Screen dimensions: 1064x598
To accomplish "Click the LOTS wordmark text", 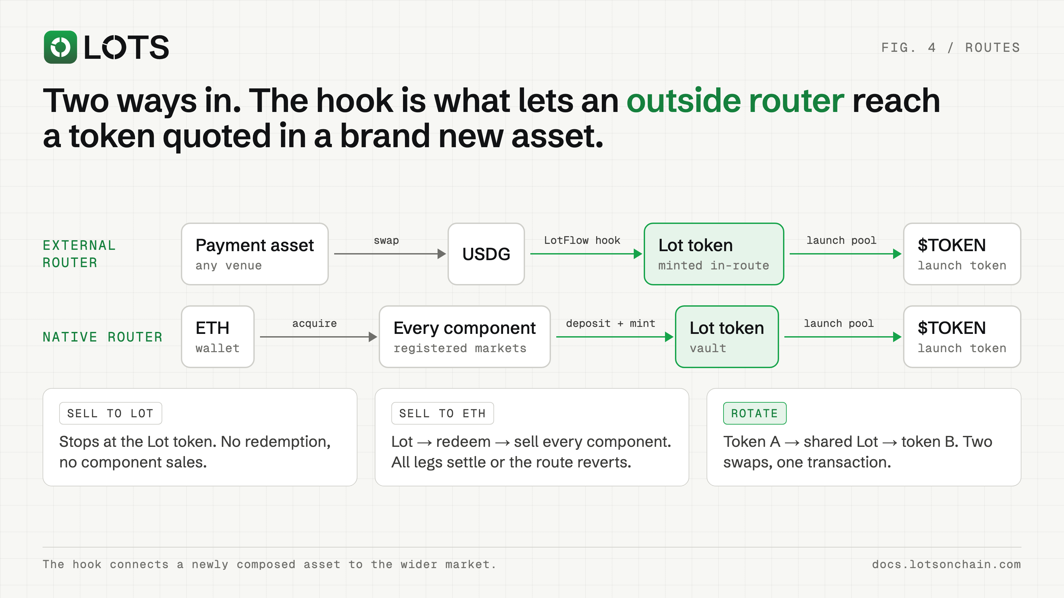I will (126, 48).
